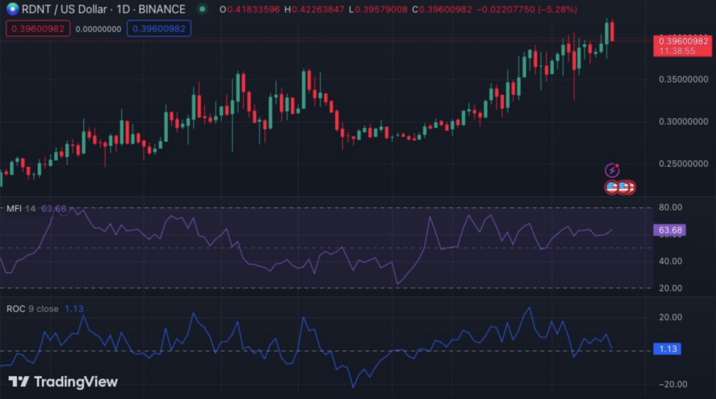Open the purple lightning bolt event marker
This screenshot has height=399, width=716.
(x=613, y=171)
